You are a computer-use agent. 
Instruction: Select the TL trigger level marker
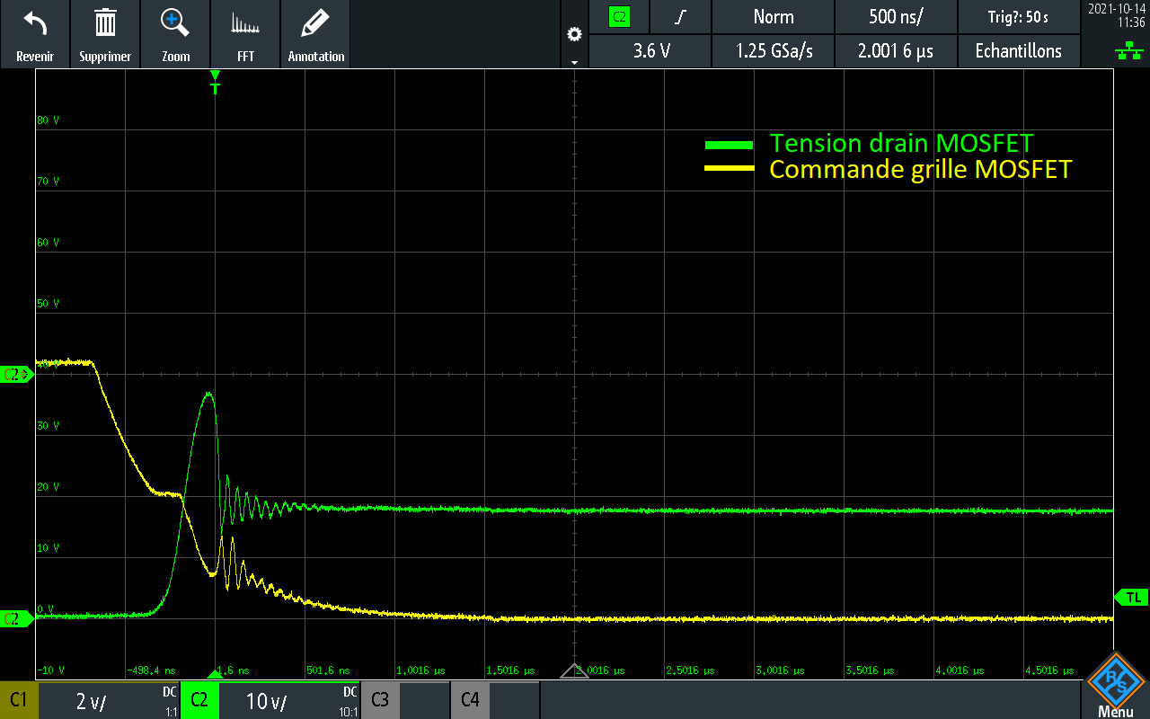(1131, 598)
